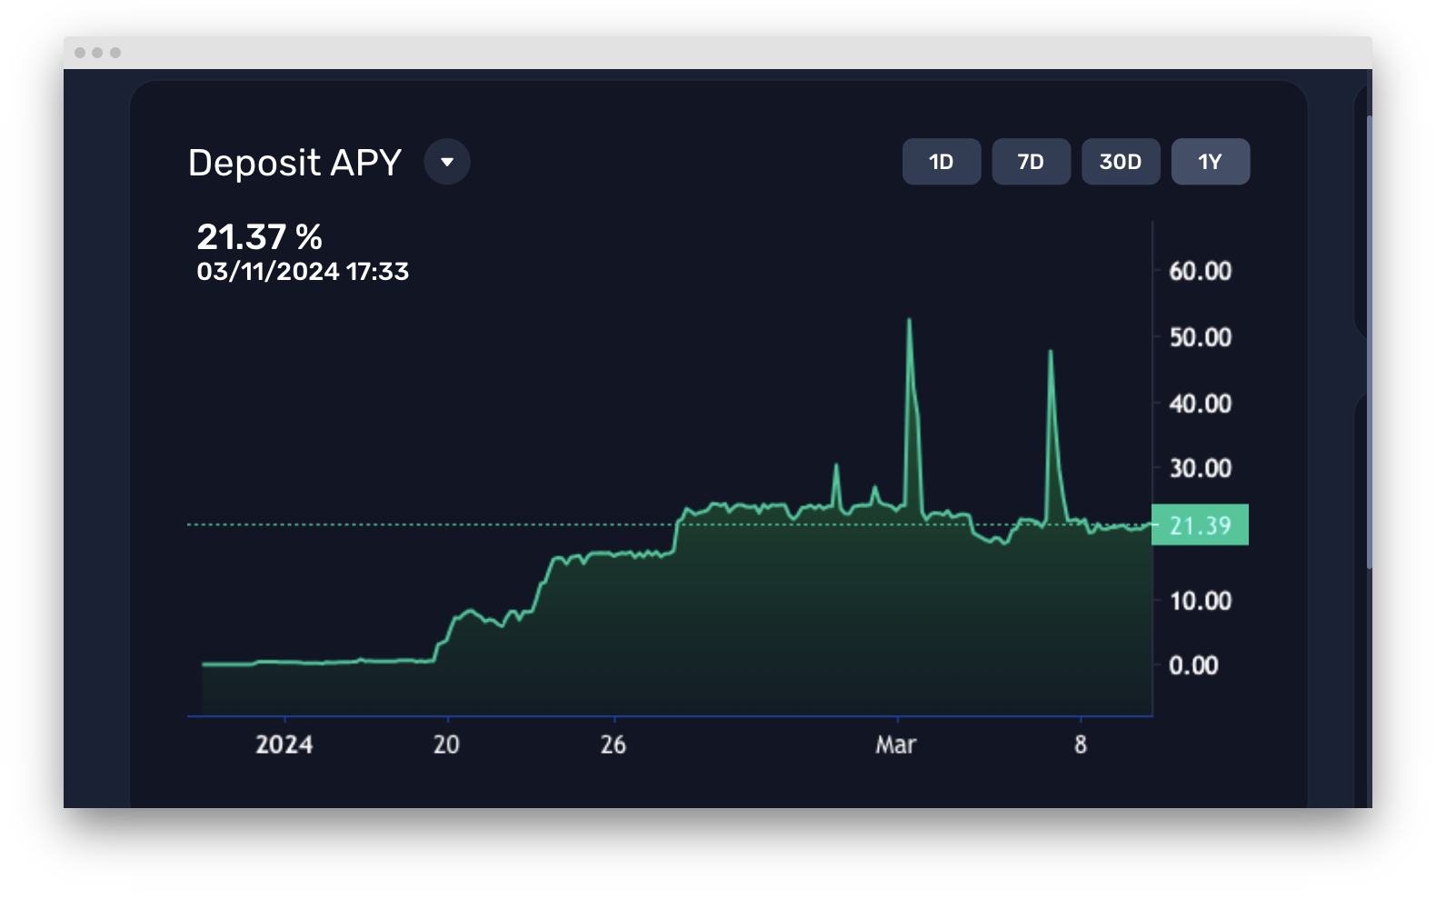Click the second tall spike before 8
This screenshot has height=899, width=1436.
point(1051,353)
